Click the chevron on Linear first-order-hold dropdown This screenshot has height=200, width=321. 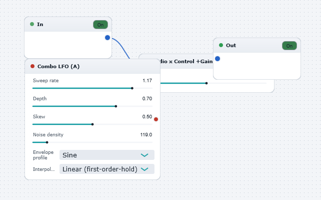(144, 169)
